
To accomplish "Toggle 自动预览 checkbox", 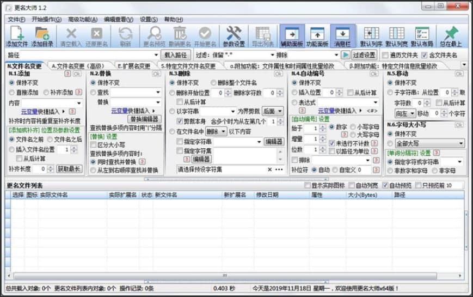I will [385, 185].
